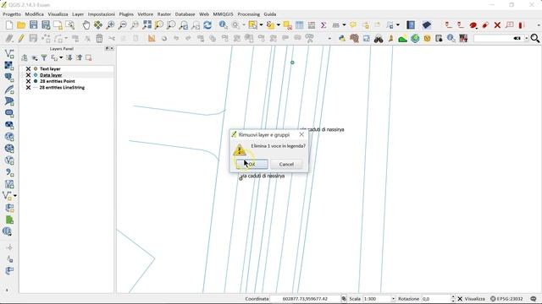Toggle visibility of 28 entities LineString layer
542x304 pixels.
coord(28,88)
